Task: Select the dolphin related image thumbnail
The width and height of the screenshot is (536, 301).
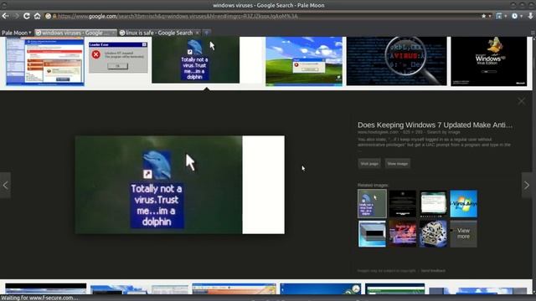Action: coord(372,204)
